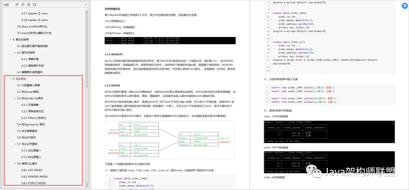The width and height of the screenshot is (409, 190).
Task: Click the '2.2.4 MERGE' heading
Action: coord(112,85)
